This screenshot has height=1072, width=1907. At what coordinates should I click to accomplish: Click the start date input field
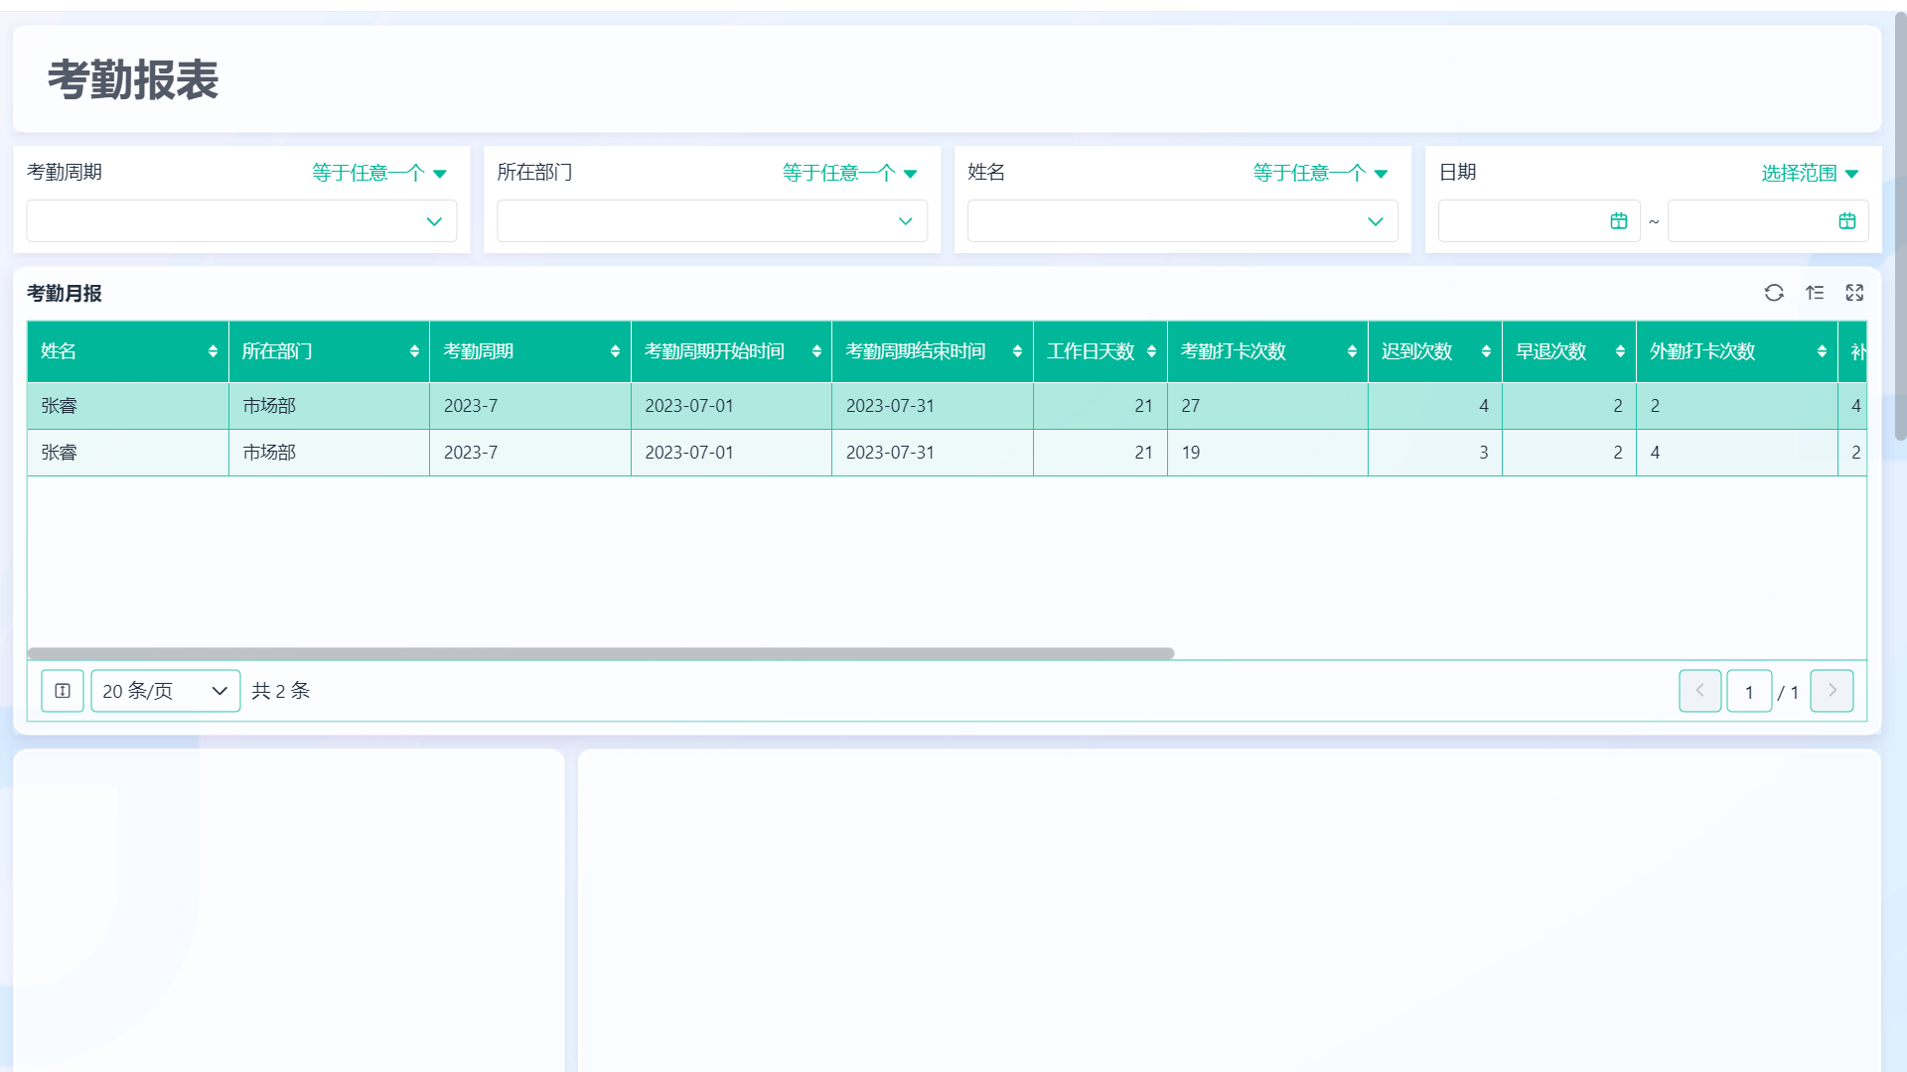click(1539, 221)
